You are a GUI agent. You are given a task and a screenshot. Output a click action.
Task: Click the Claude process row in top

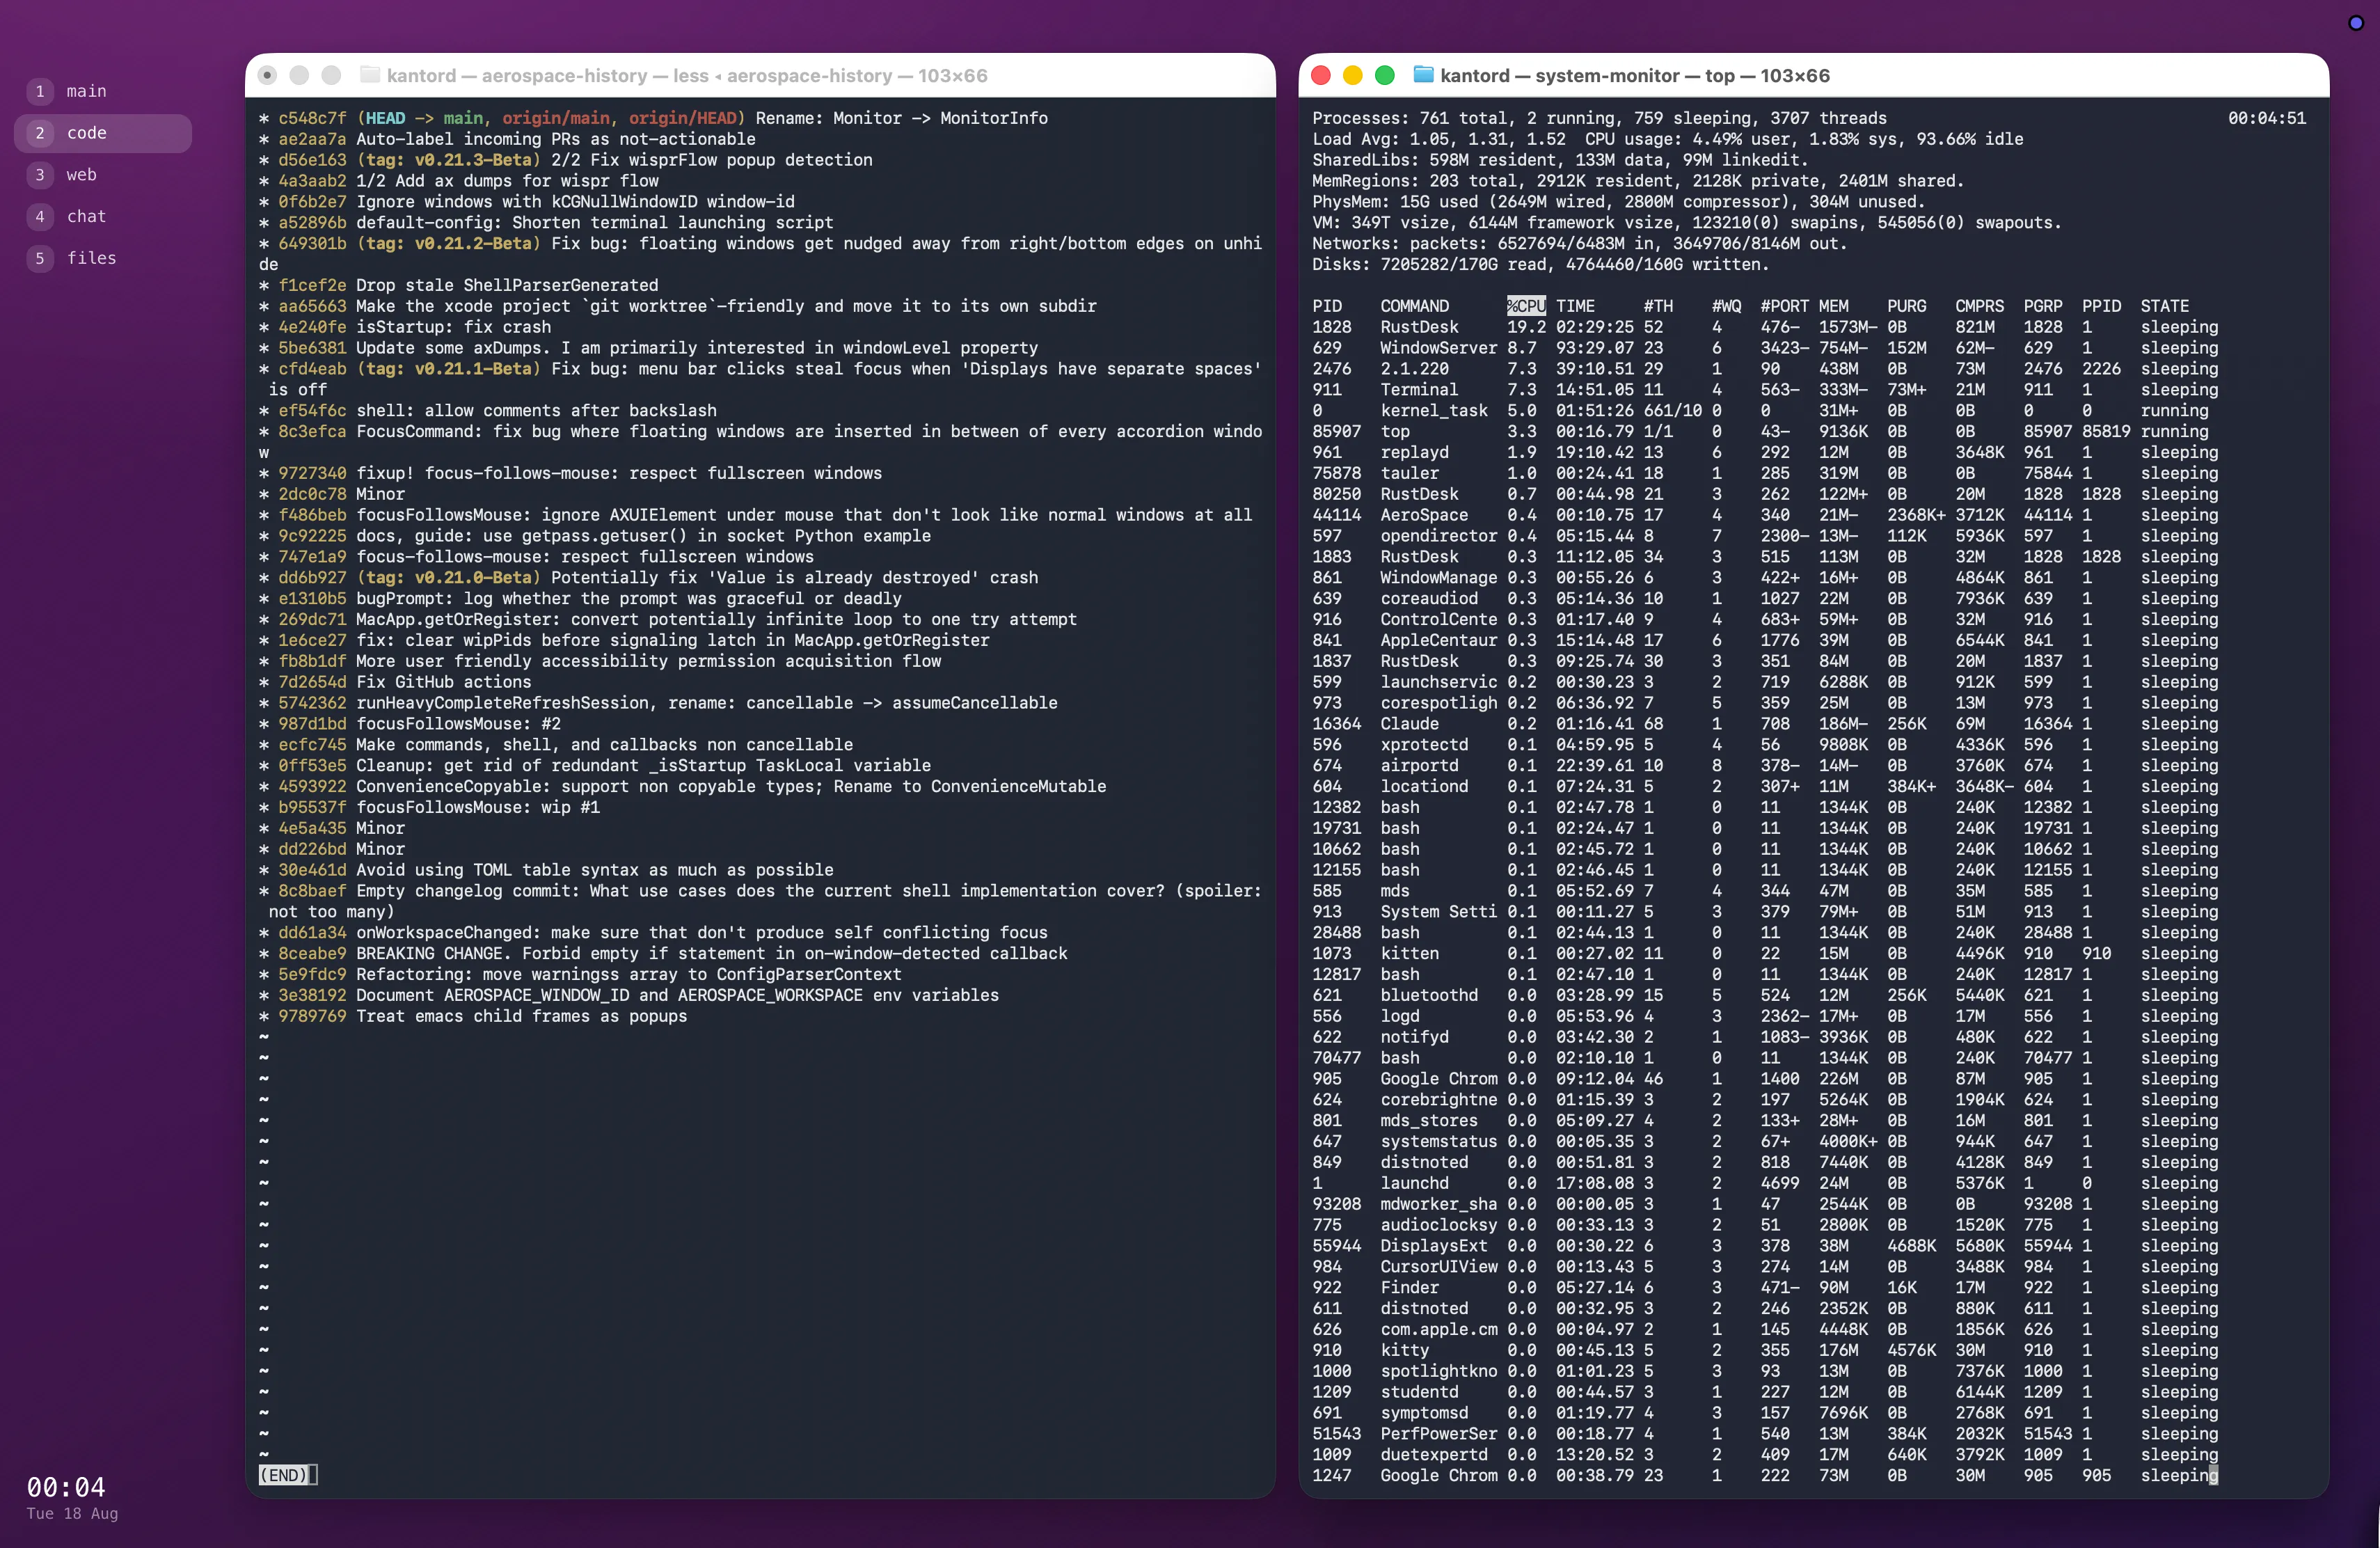[1765, 724]
